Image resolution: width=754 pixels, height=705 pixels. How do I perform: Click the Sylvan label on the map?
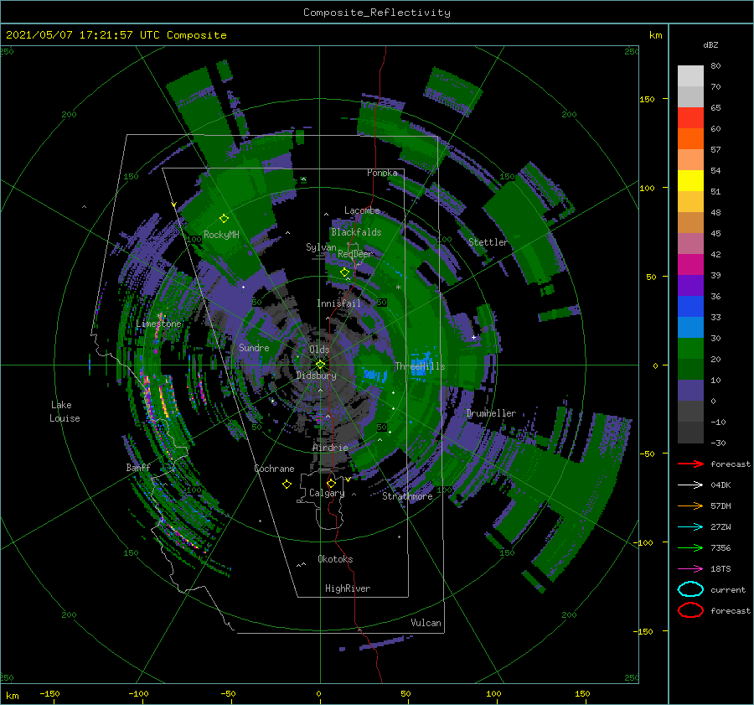pyautogui.click(x=321, y=247)
